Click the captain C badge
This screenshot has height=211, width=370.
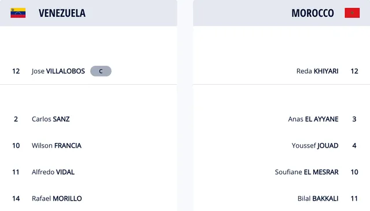click(101, 71)
